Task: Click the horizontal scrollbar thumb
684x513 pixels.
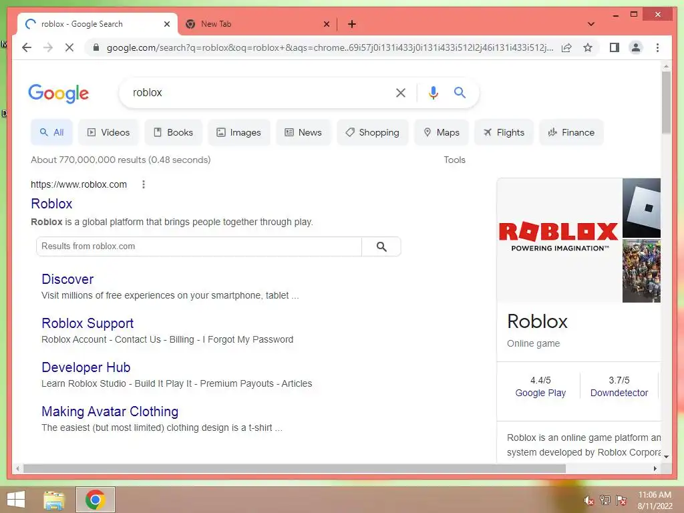Action: point(295,468)
